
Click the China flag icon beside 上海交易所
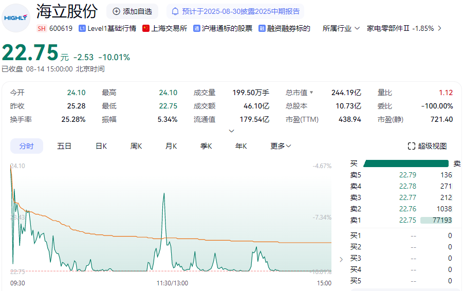146,28
